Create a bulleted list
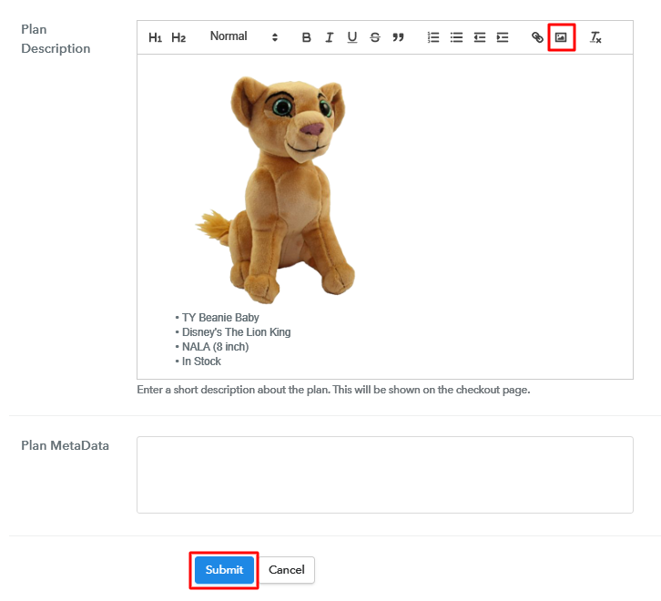This screenshot has height=601, width=661. [456, 37]
